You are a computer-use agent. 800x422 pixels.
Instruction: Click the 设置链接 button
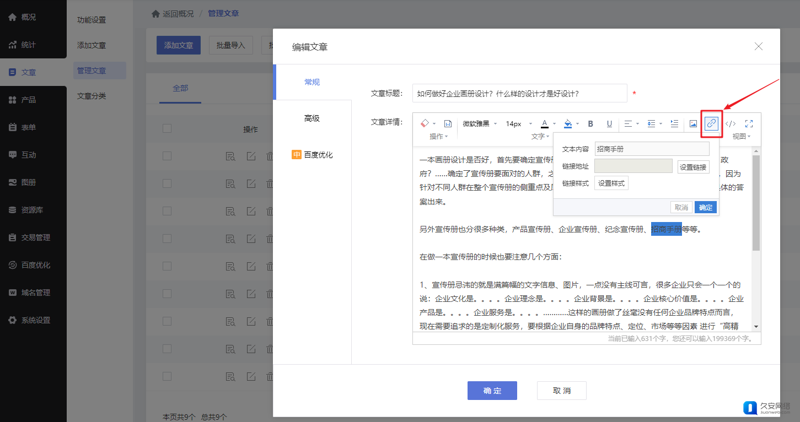tap(693, 167)
